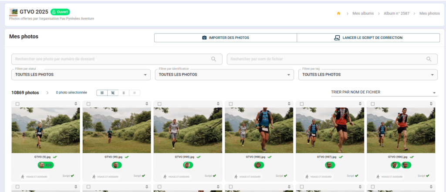Click Lancer le script de correction
Screen dimensions: 446x192
pyautogui.click(x=368, y=38)
